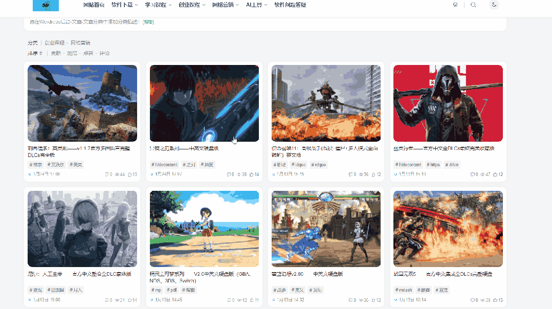Open the 人工生命 DLC豪华版 post title
The image size is (552, 309).
(80, 274)
